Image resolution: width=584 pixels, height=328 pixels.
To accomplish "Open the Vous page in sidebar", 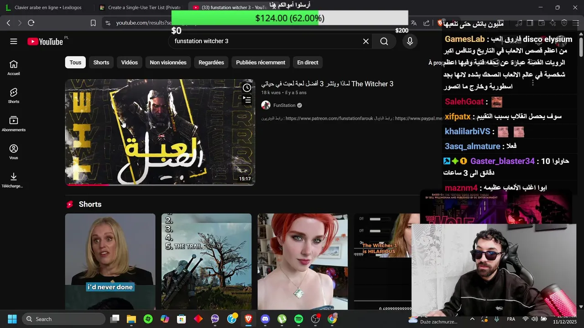I will [14, 152].
